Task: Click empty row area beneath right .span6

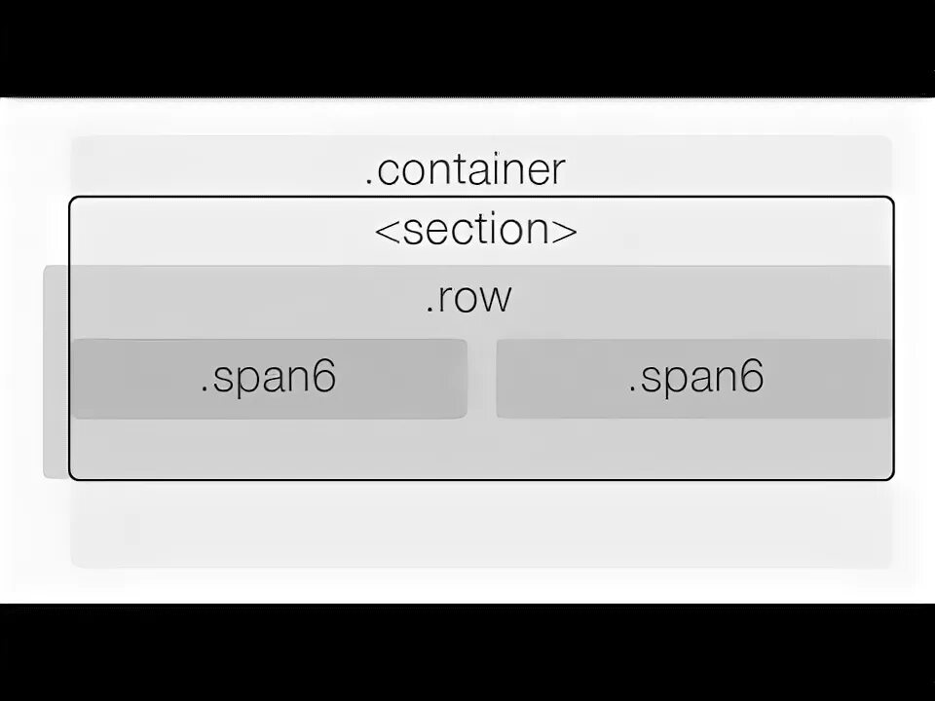Action: (695, 448)
